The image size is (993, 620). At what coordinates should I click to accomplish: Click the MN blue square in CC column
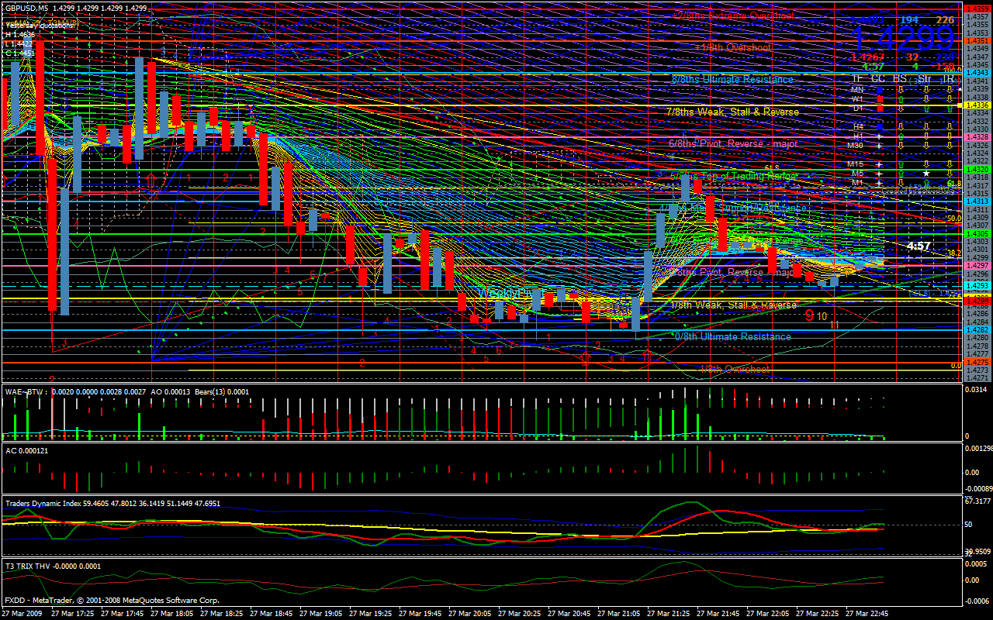880,90
